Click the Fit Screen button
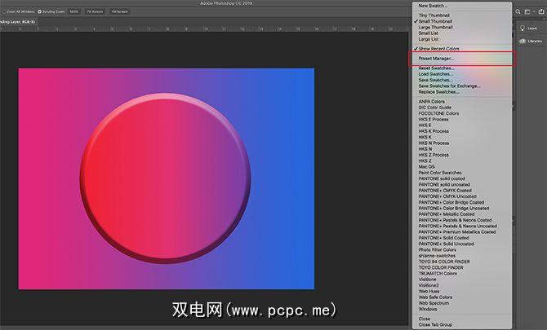Screen dimensions: 547x330 tap(96, 11)
